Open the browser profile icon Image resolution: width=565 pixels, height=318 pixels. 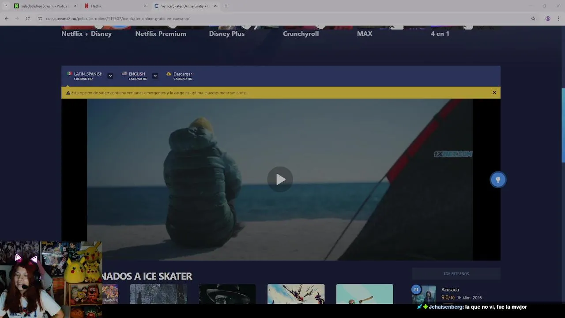click(x=548, y=19)
